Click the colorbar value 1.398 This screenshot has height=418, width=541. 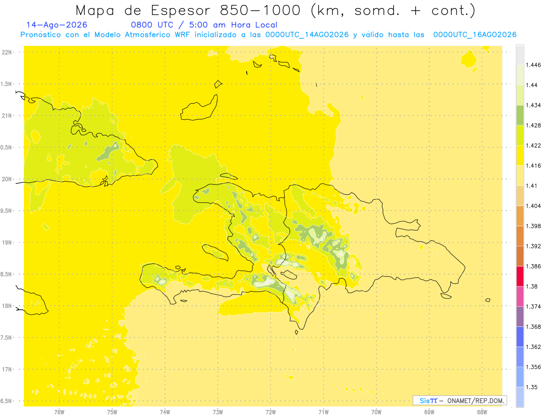[534, 226]
